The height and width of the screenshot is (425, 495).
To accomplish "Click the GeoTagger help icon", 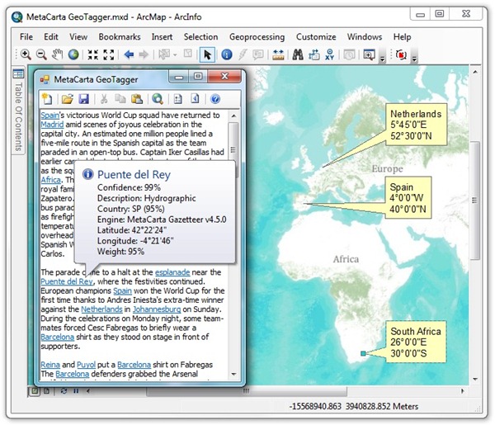I will (215, 99).
